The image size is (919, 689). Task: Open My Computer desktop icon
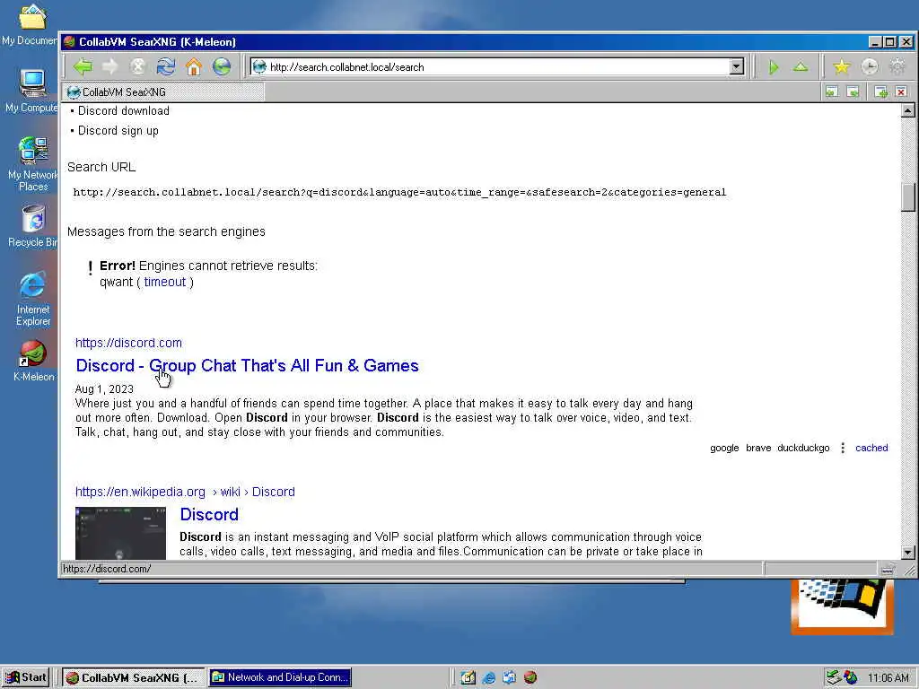pos(32,92)
